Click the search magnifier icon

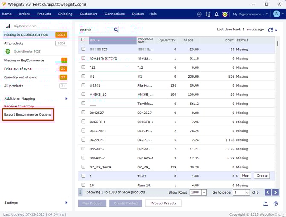pos(116,30)
